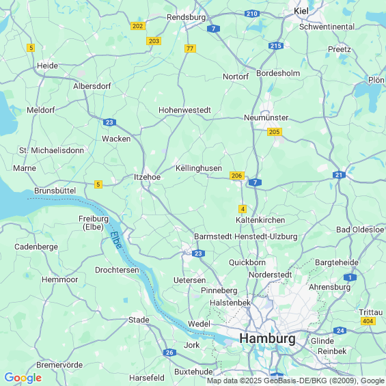Click the Neumünster city label
386x386 pixels.
tap(266, 118)
